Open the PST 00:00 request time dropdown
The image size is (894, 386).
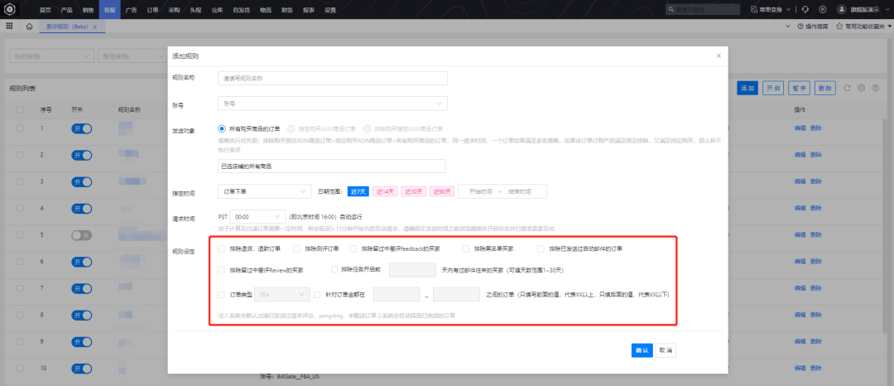click(x=260, y=216)
